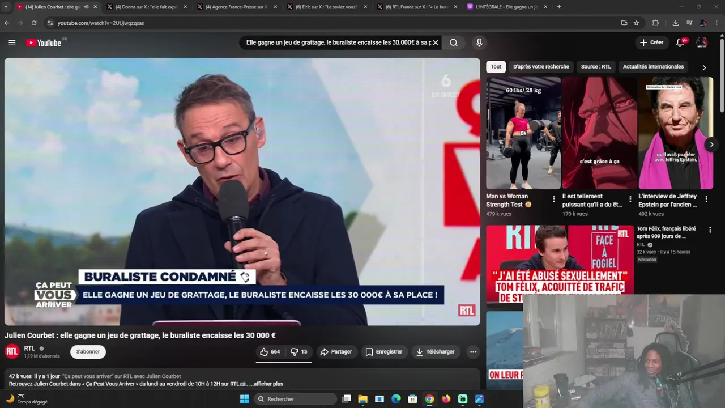Screen dimensions: 725x408
Task: Open the account avatar menu
Action: click(x=702, y=42)
